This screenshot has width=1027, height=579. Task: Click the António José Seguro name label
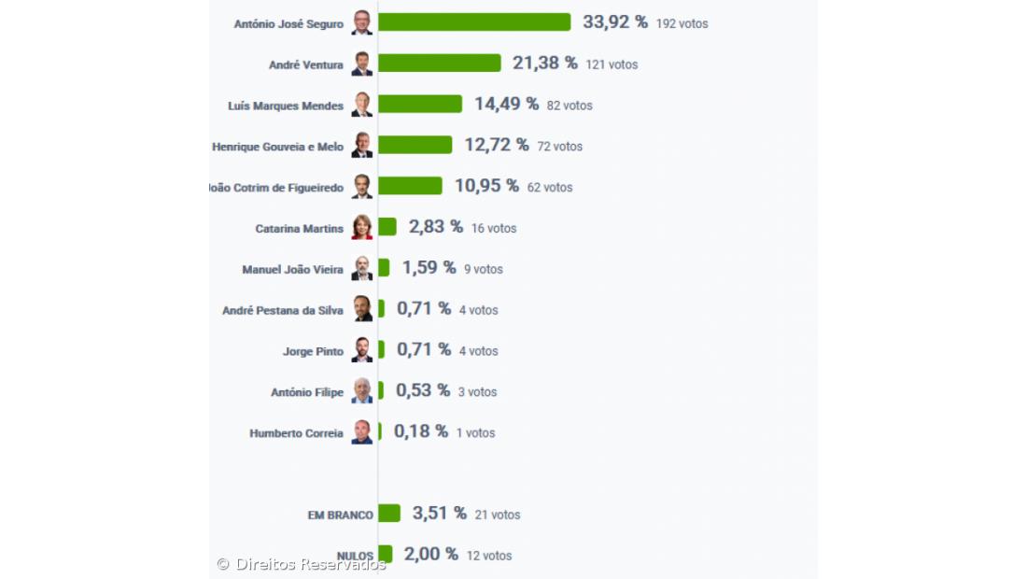tap(288, 24)
